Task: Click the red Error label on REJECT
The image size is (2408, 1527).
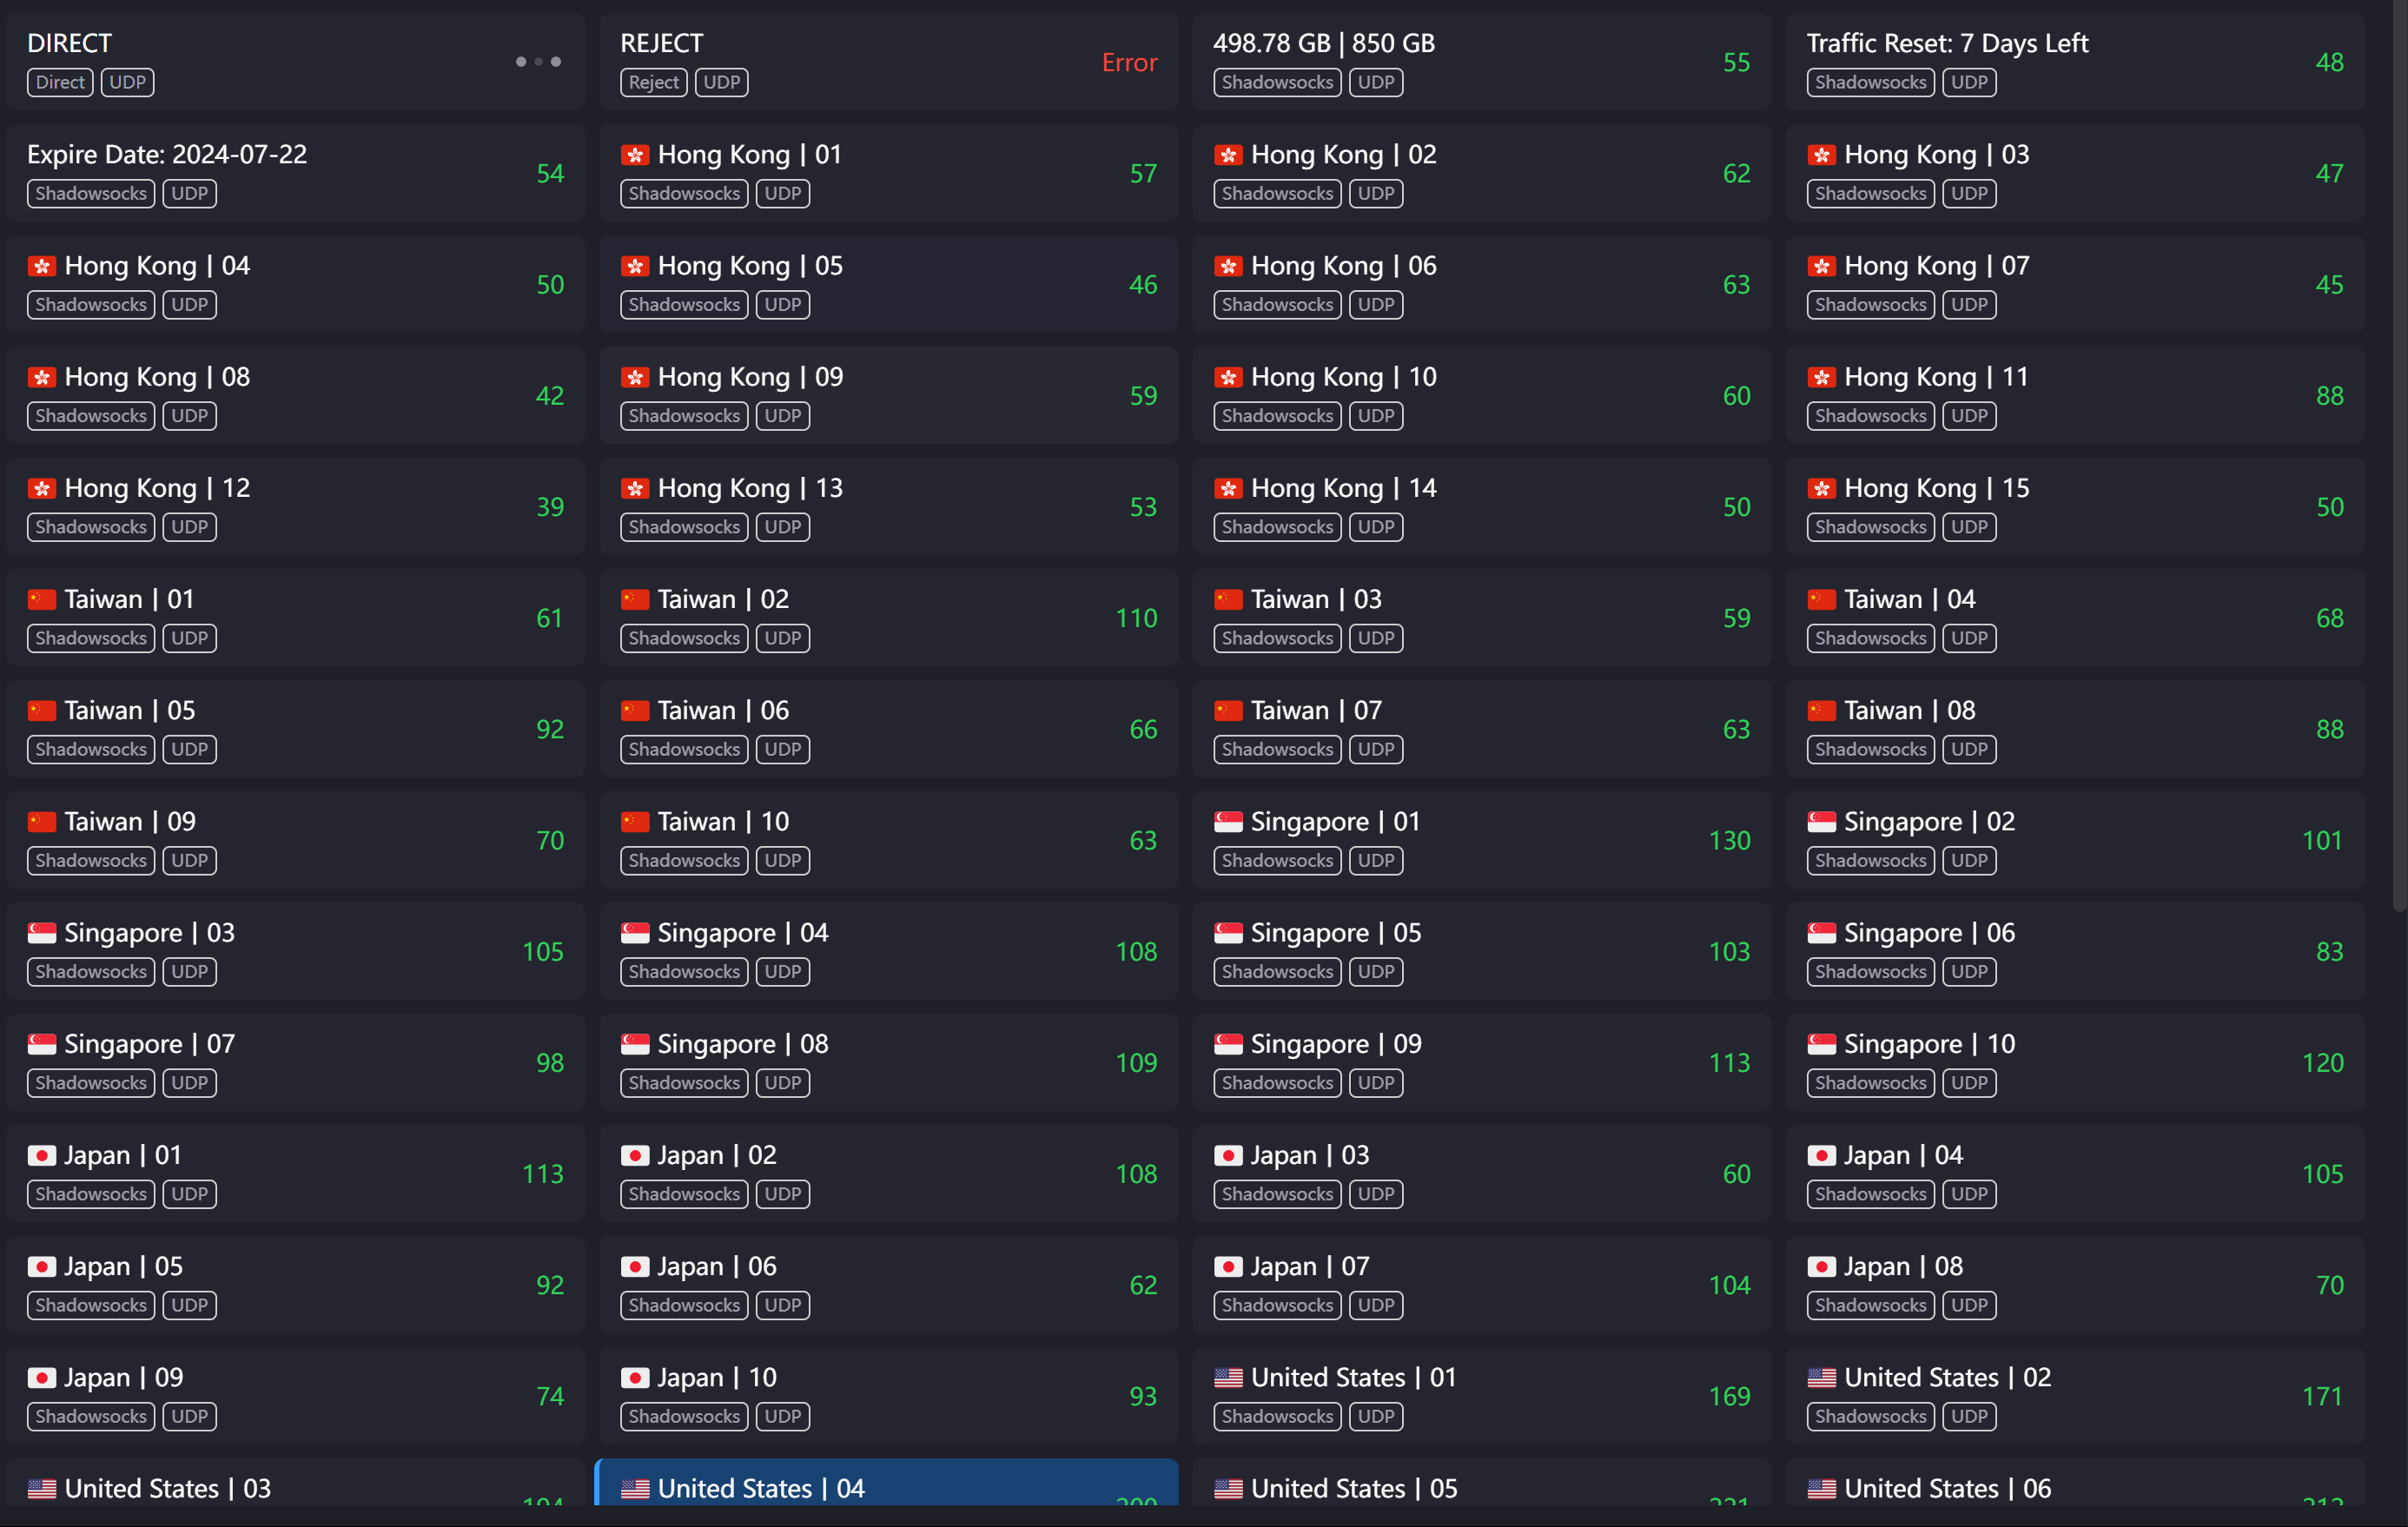Action: point(1129,63)
